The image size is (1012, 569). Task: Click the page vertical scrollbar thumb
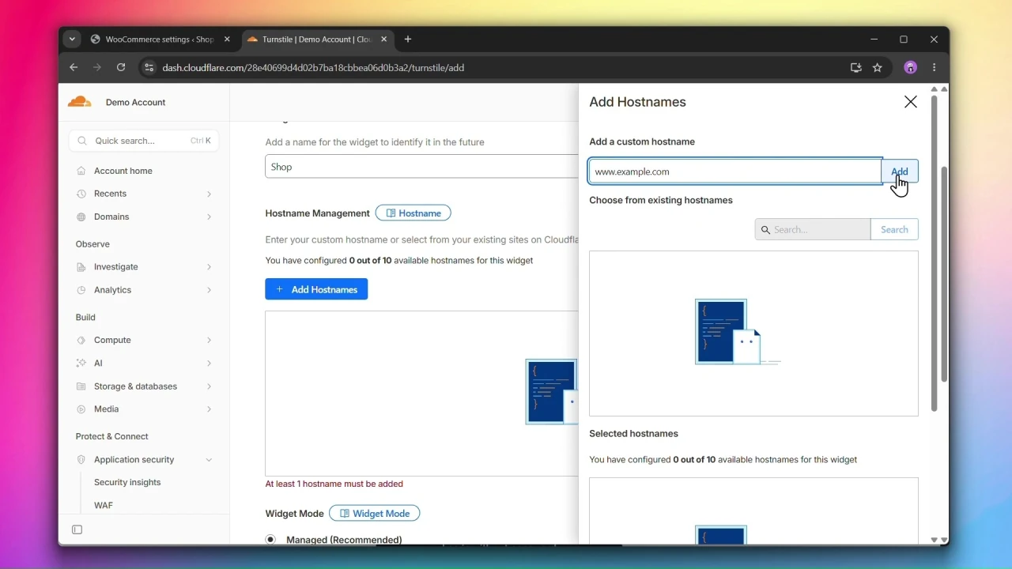click(x=944, y=274)
